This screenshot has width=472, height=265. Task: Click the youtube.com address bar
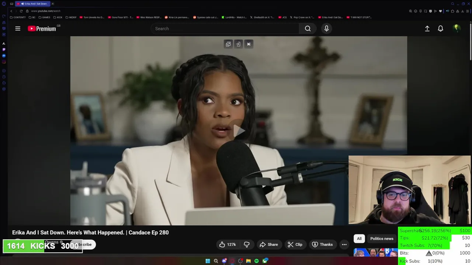[x=46, y=11]
